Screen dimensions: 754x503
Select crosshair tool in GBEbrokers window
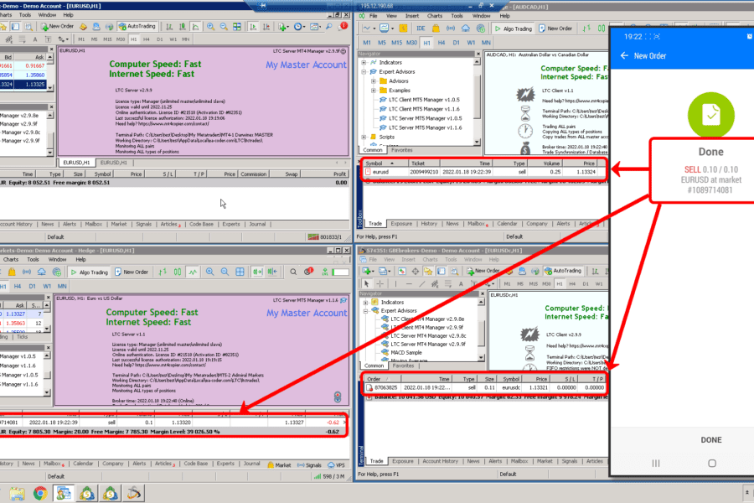pyautogui.click(x=380, y=284)
